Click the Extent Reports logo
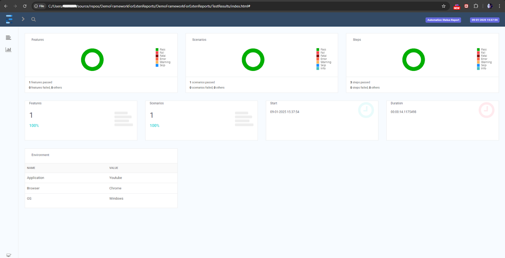 9,19
